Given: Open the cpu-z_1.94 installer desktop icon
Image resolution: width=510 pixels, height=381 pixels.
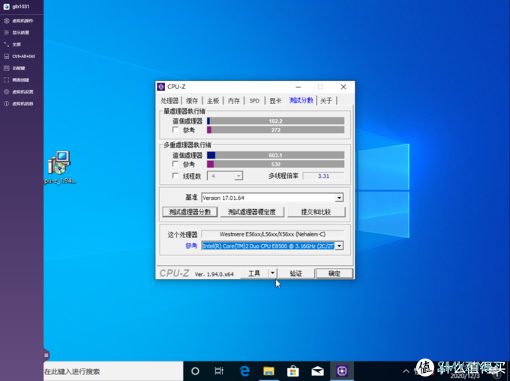Looking at the screenshot, I should 59,167.
